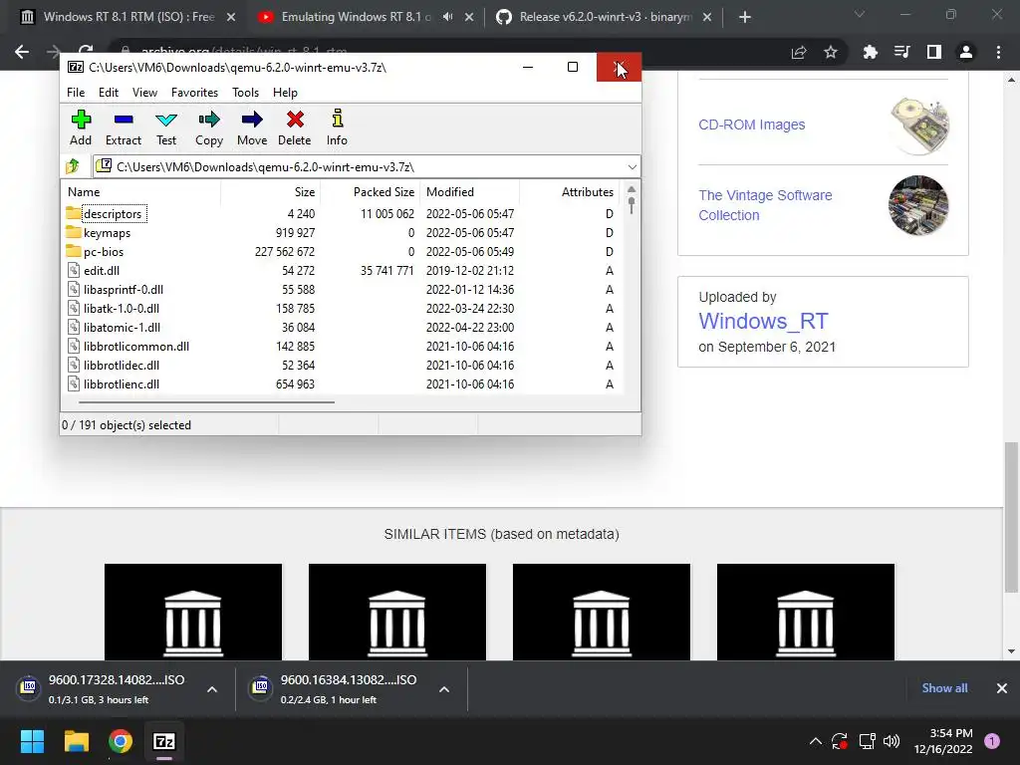1020x765 pixels.
Task: Toggle Chrome side panel icon
Action: coord(934,52)
